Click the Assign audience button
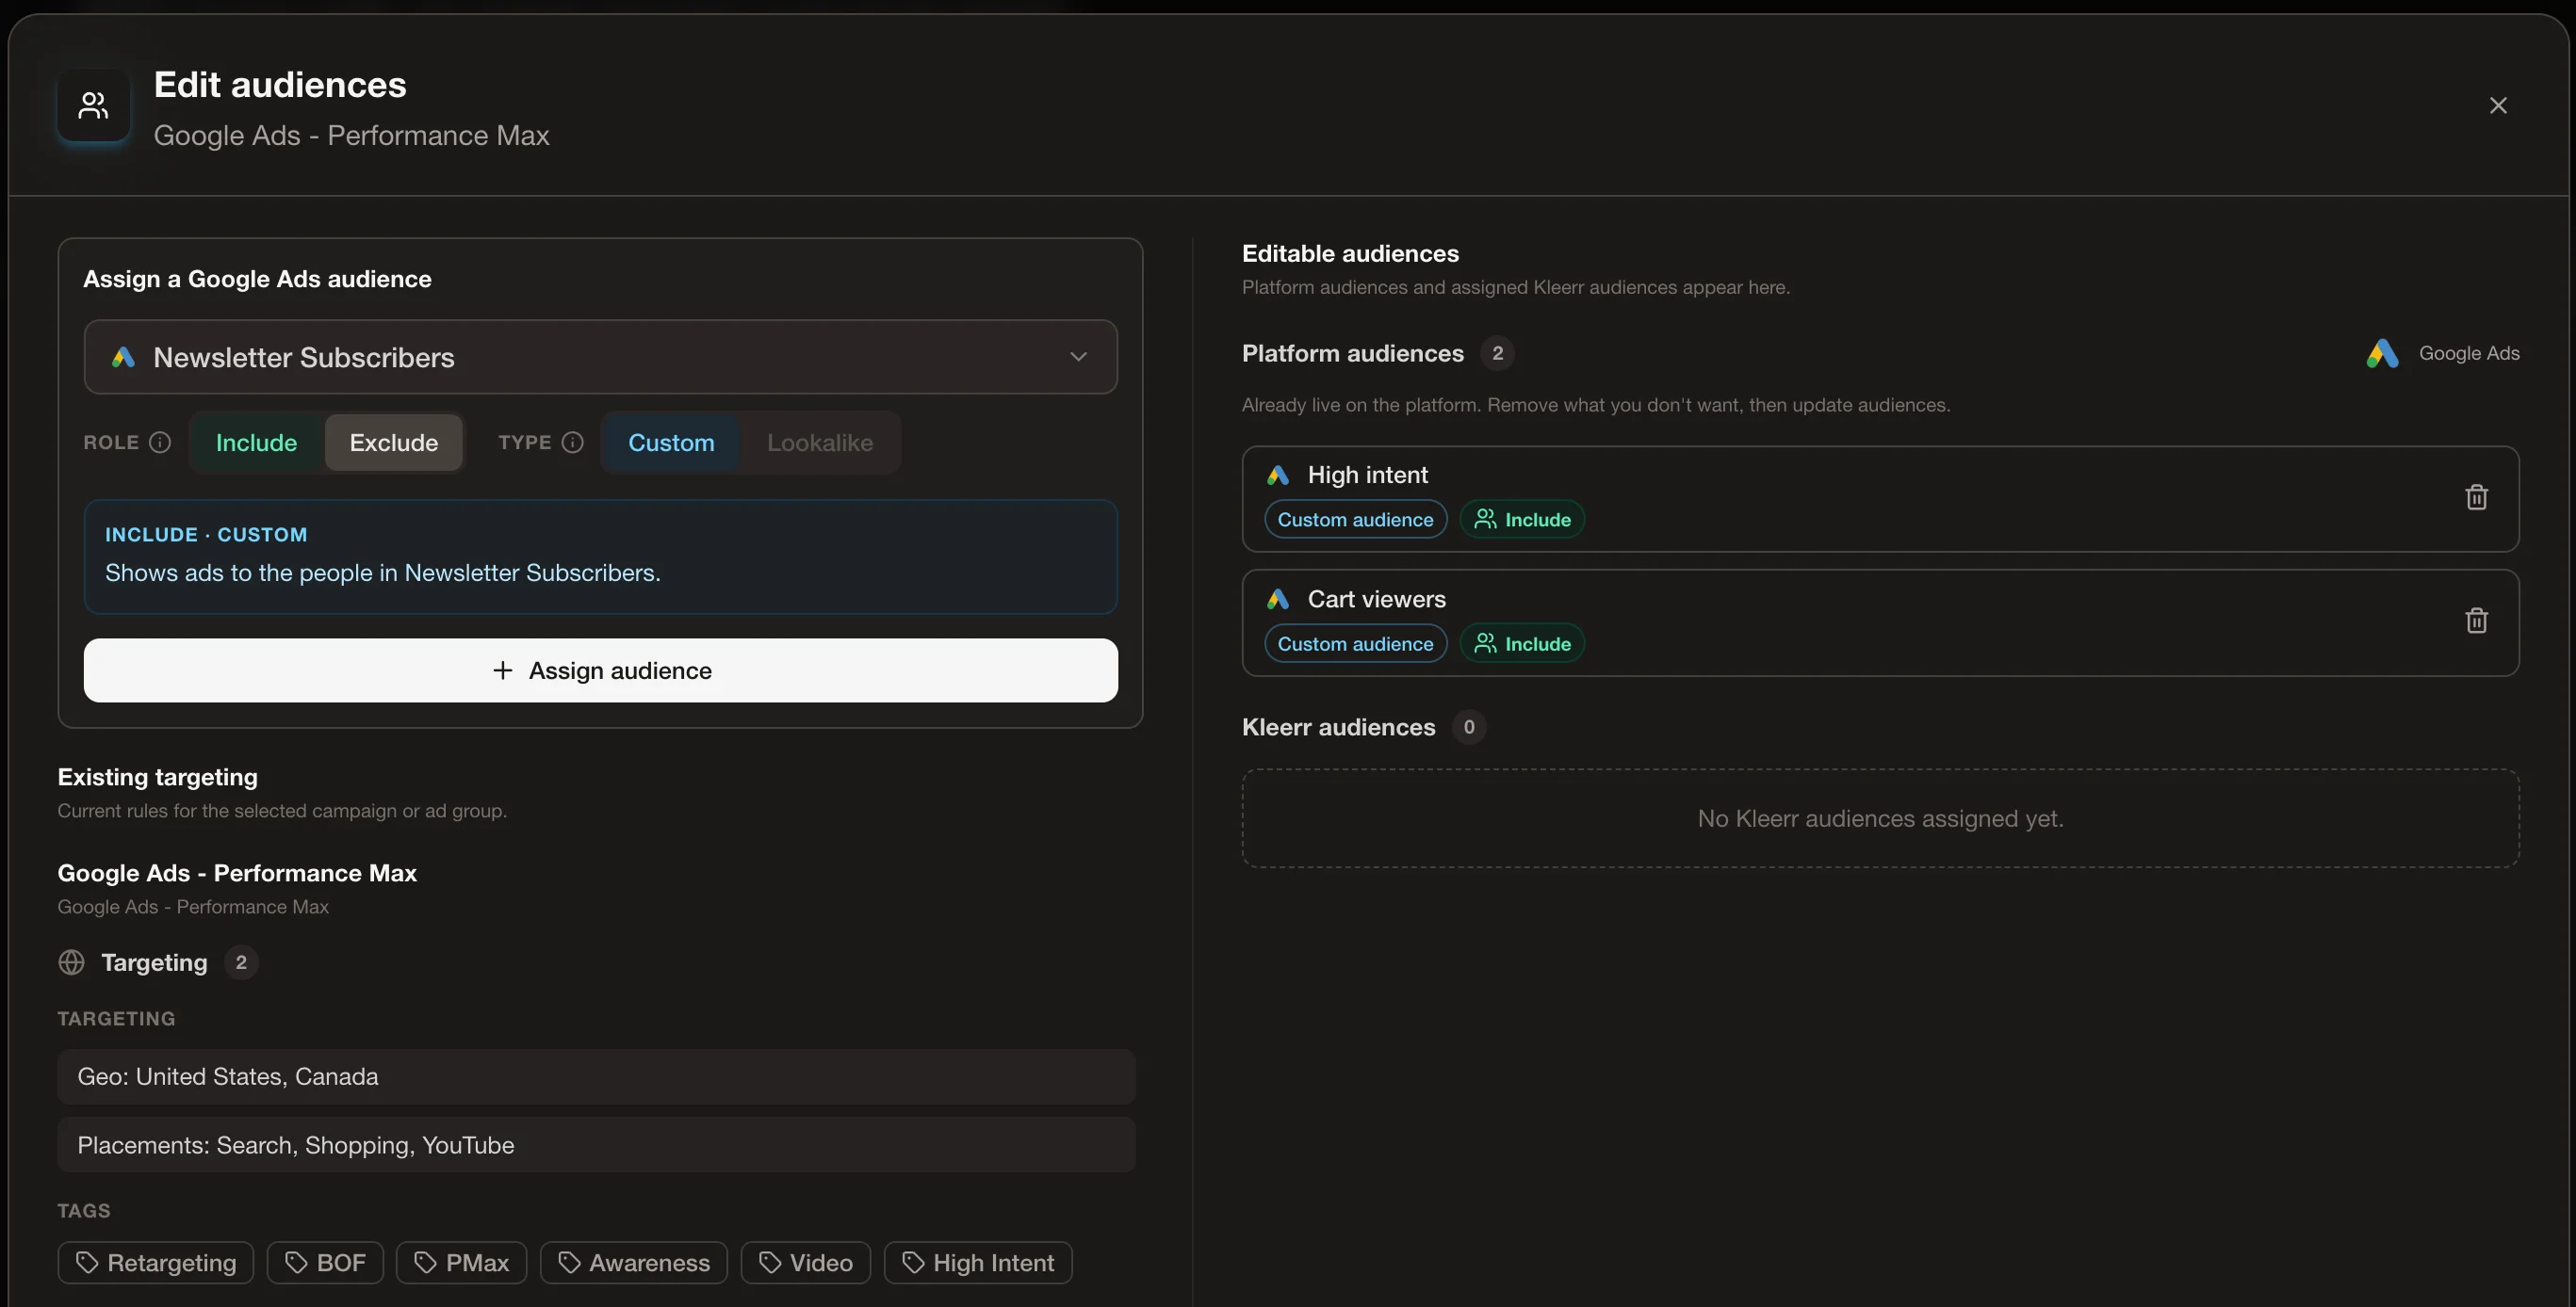 click(x=600, y=670)
